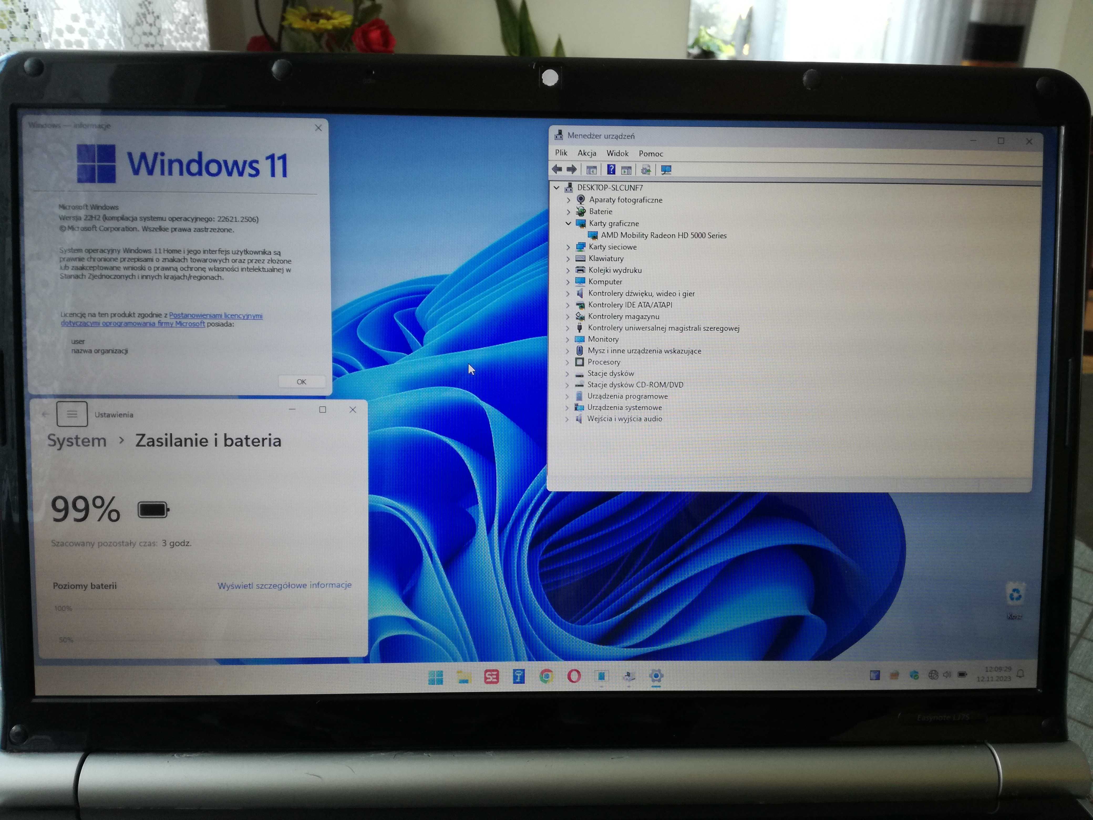Launch Google Chrome from the taskbar
This screenshot has height=820, width=1093.
coord(546,676)
